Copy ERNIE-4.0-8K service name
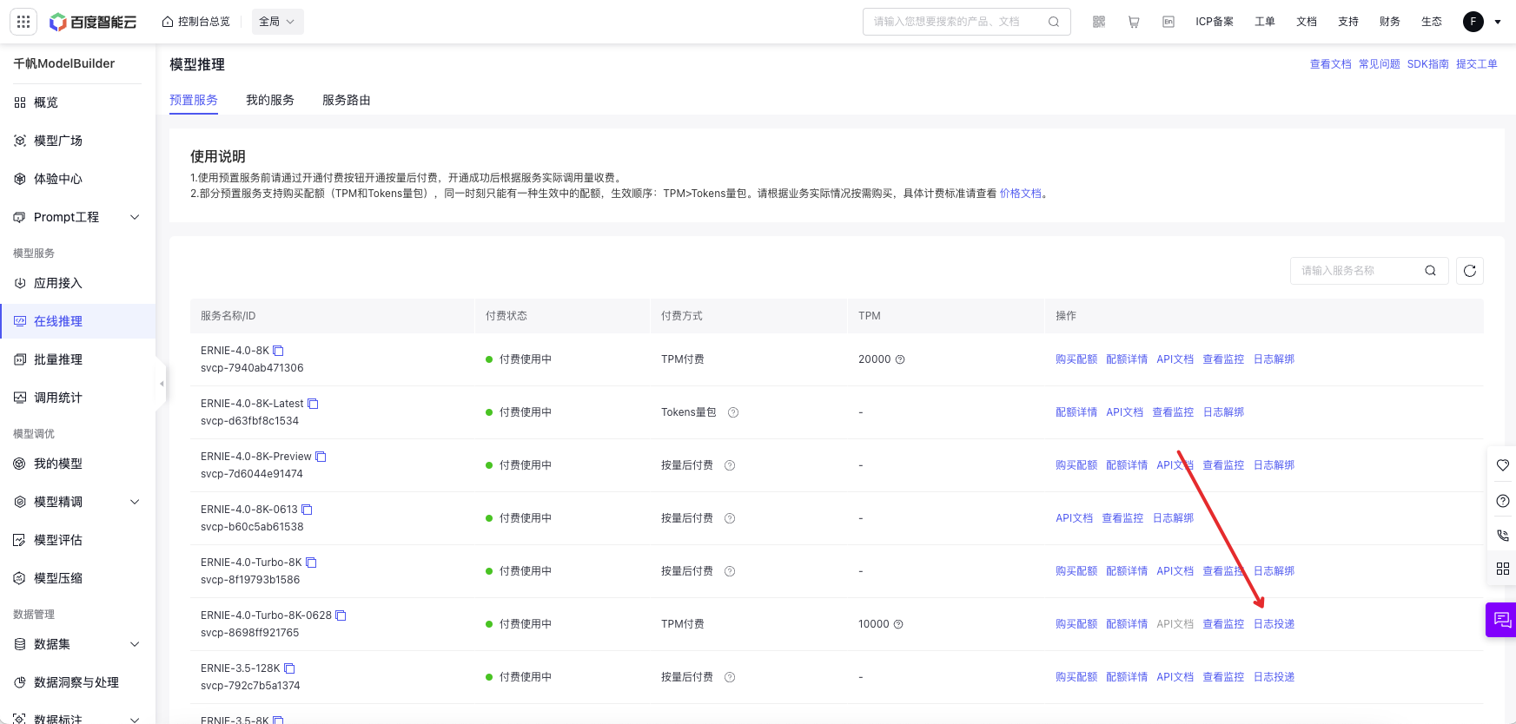Image resolution: width=1516 pixels, height=724 pixels. [x=278, y=351]
